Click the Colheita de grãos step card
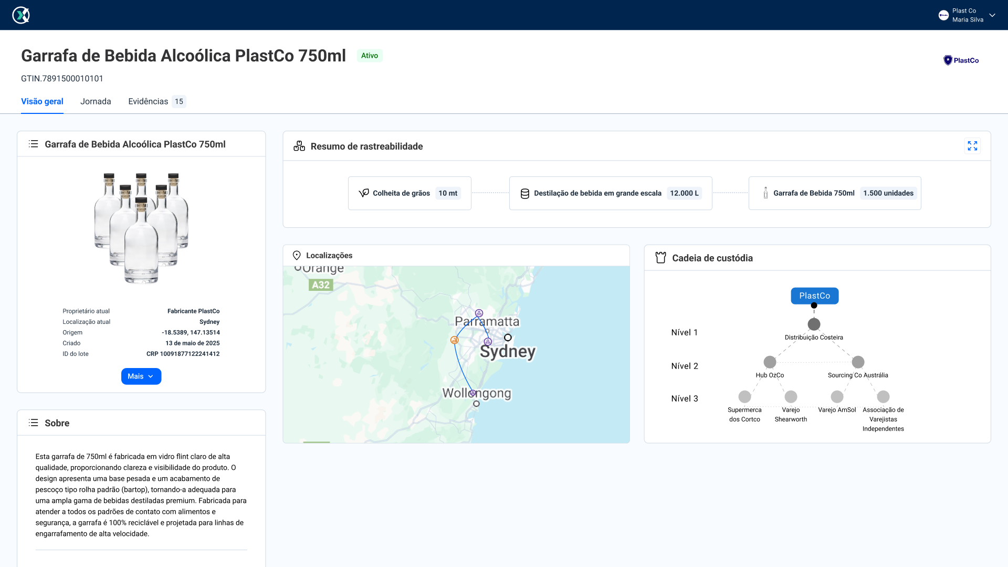The image size is (1008, 567). pos(409,193)
